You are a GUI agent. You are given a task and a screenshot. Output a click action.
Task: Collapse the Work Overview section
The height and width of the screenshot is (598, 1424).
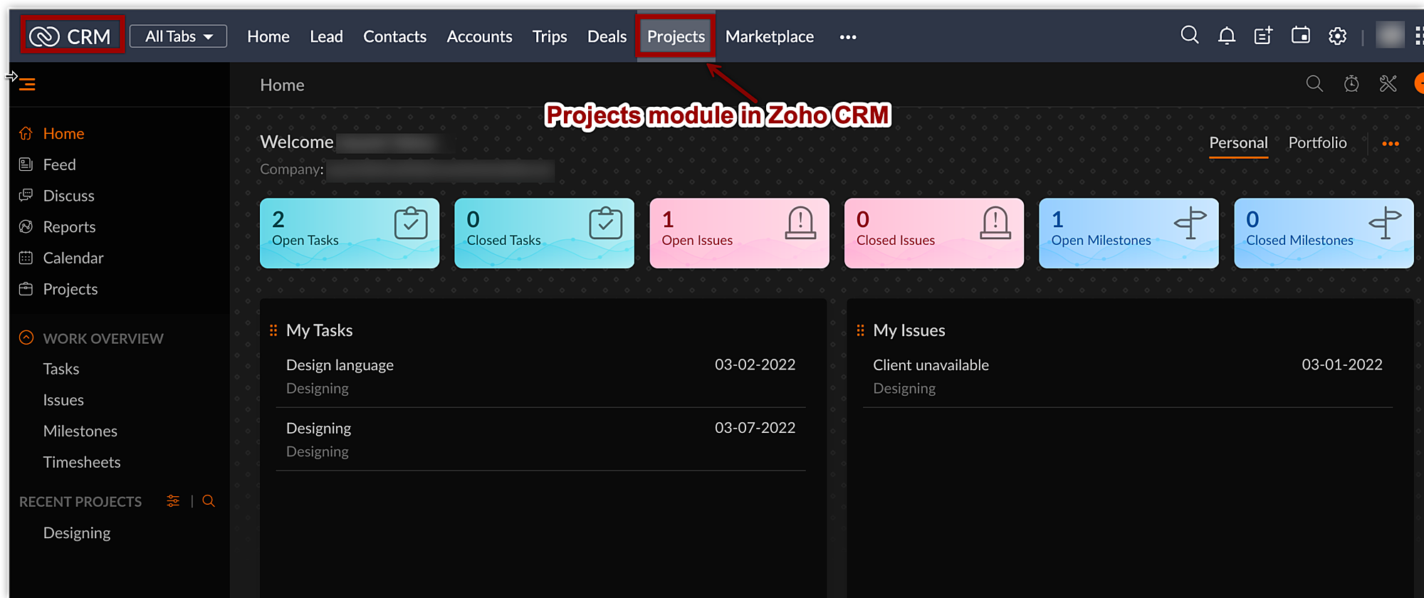26,338
